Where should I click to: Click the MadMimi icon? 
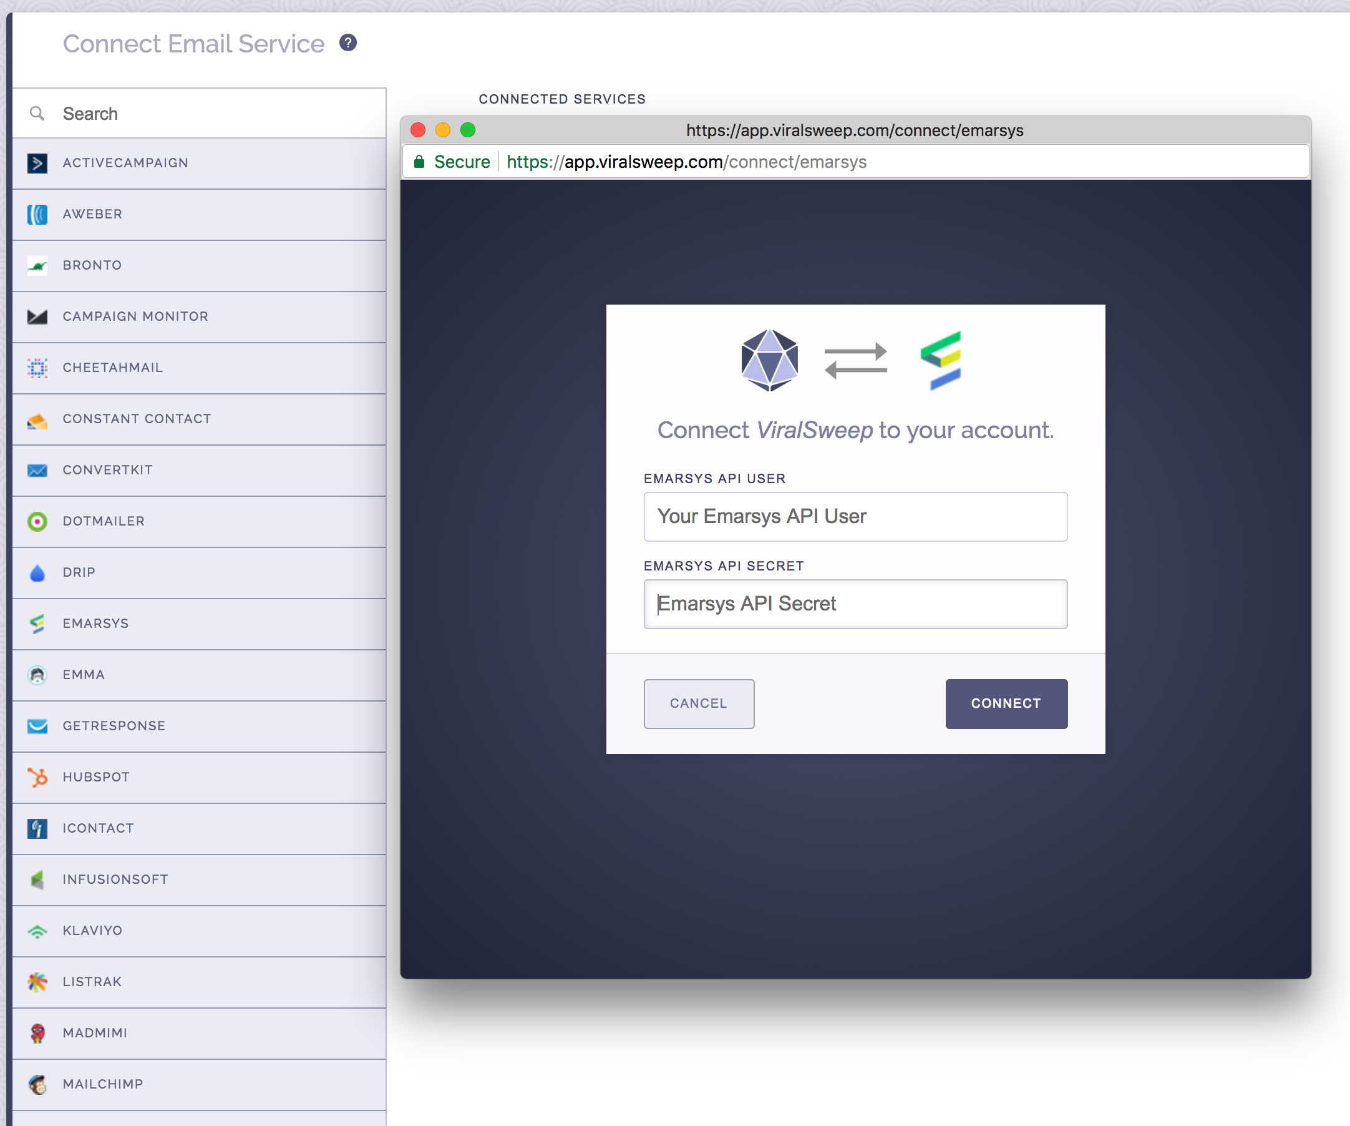[37, 1034]
